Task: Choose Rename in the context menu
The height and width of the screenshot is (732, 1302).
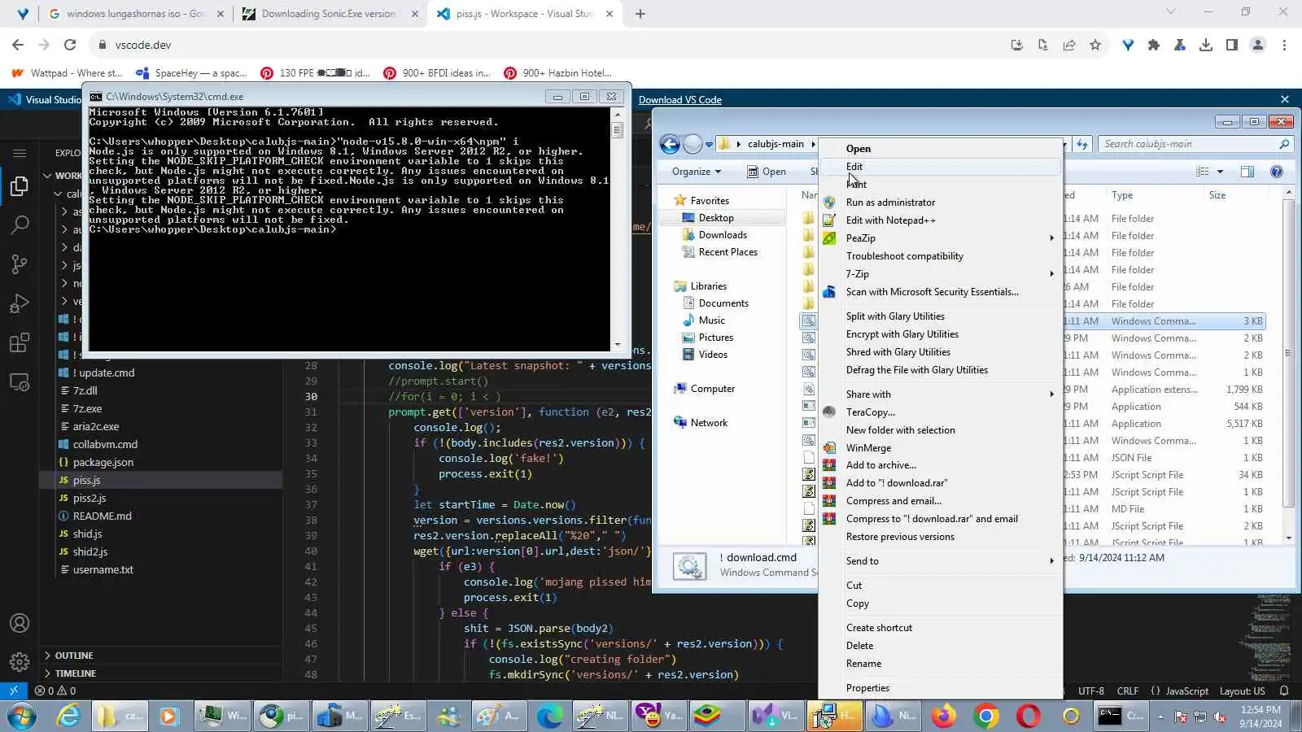Action: pos(942,664)
